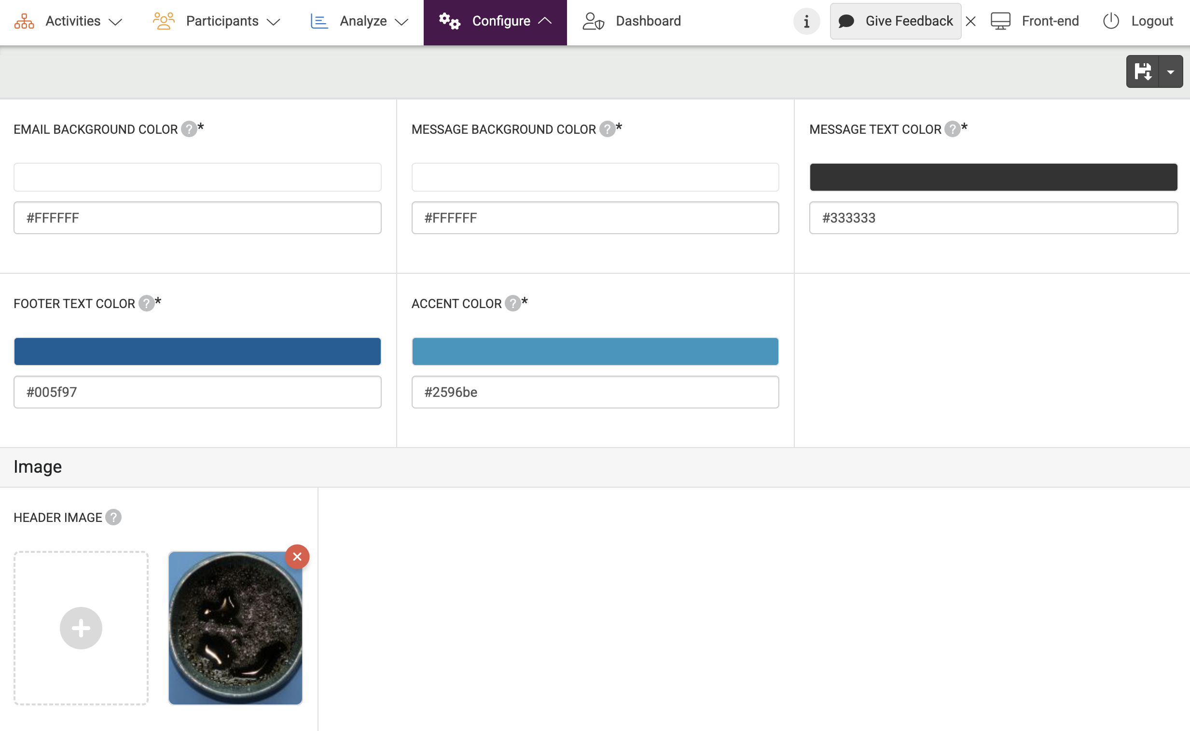Add a new header image with plus
This screenshot has height=731, width=1190.
tap(81, 628)
